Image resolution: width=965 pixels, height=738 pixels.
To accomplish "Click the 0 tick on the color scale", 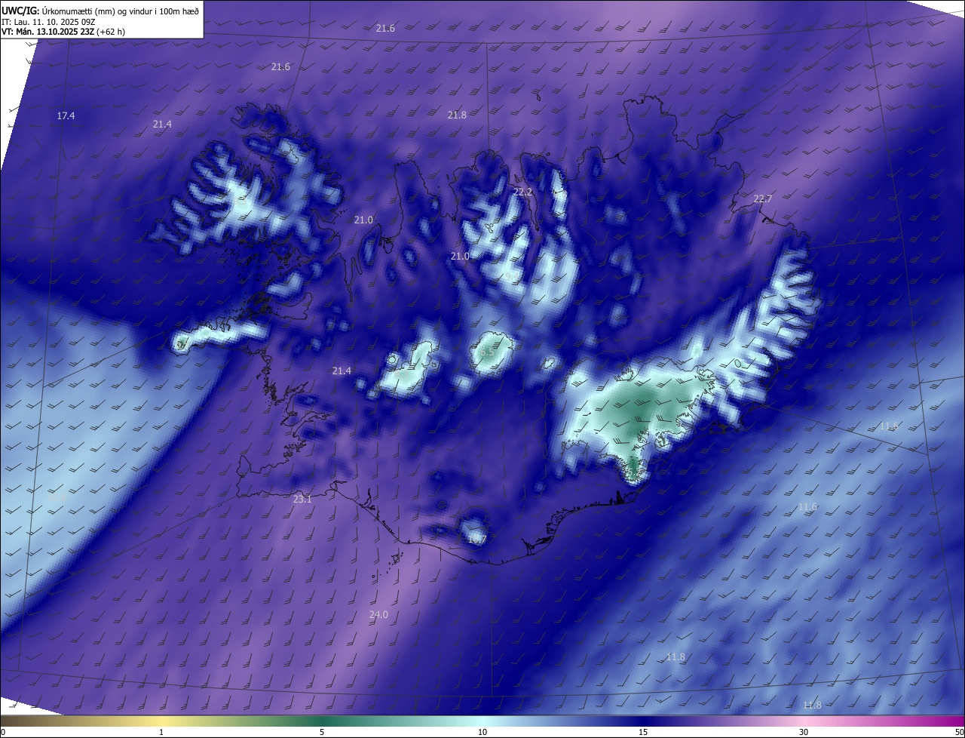I will (3, 732).
